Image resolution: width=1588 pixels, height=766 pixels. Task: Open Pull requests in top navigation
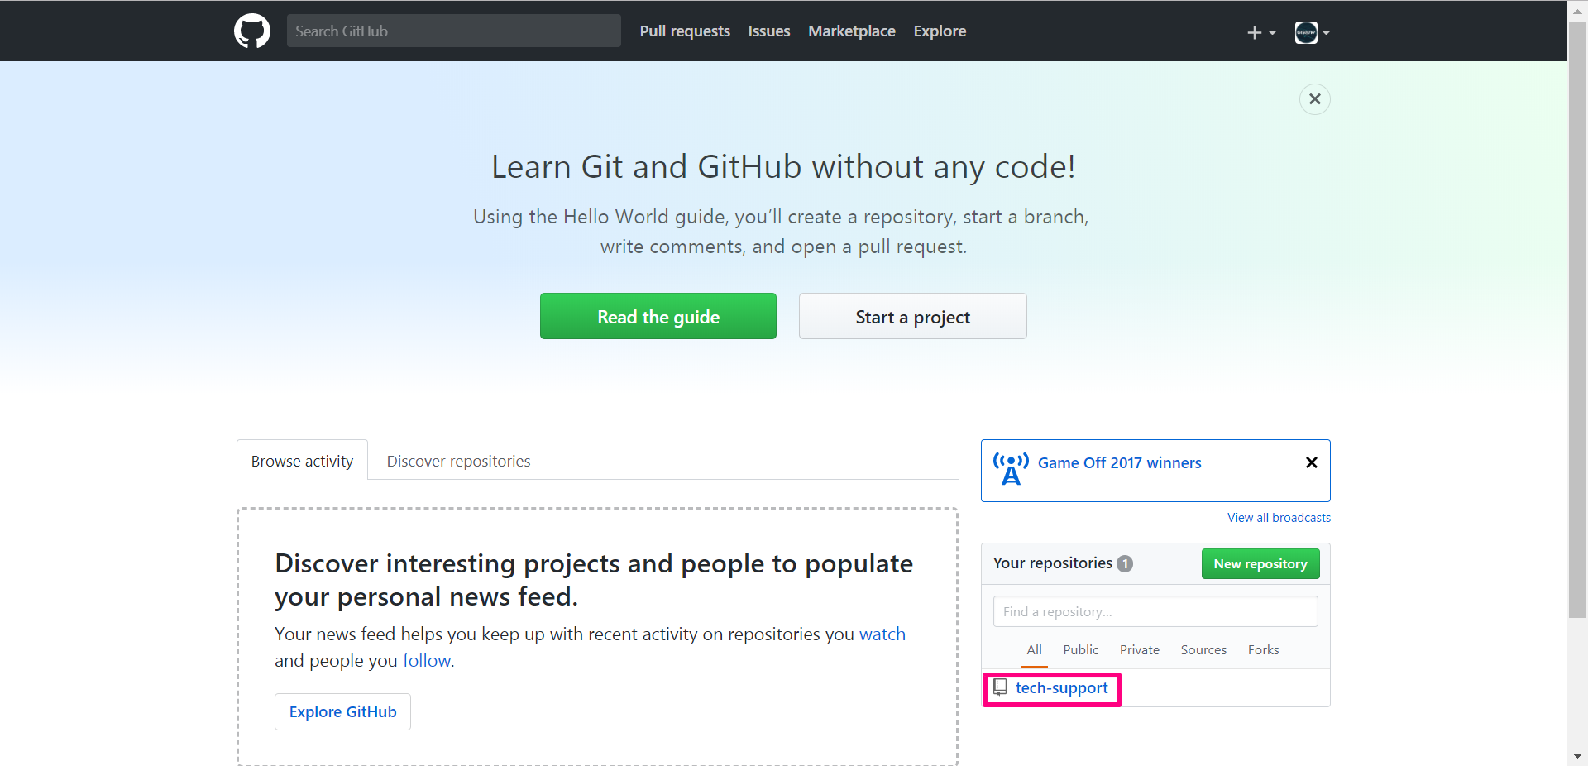click(x=685, y=31)
